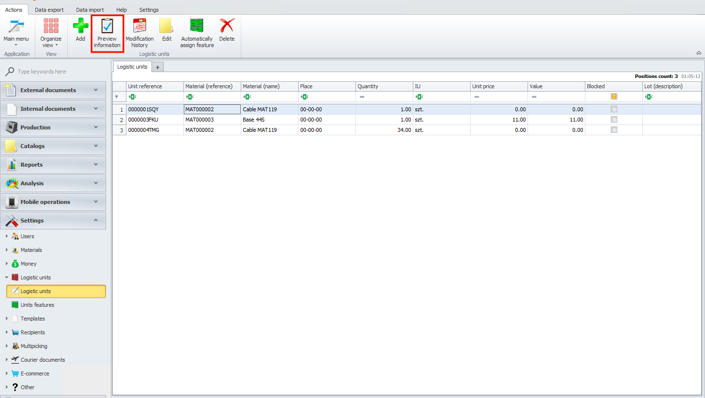Sort by Value column header
The height and width of the screenshot is (398, 705).
pos(556,86)
